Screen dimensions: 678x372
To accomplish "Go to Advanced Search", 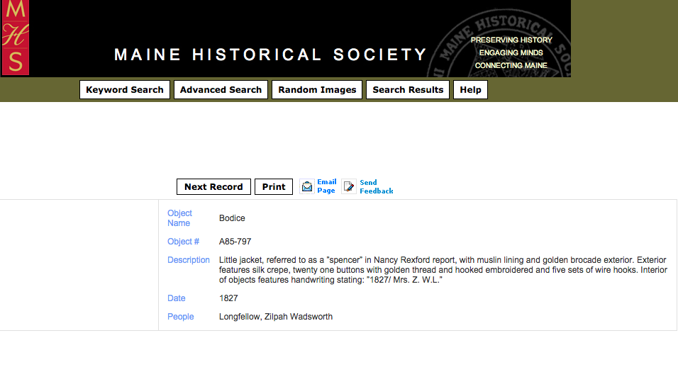I will tap(221, 90).
